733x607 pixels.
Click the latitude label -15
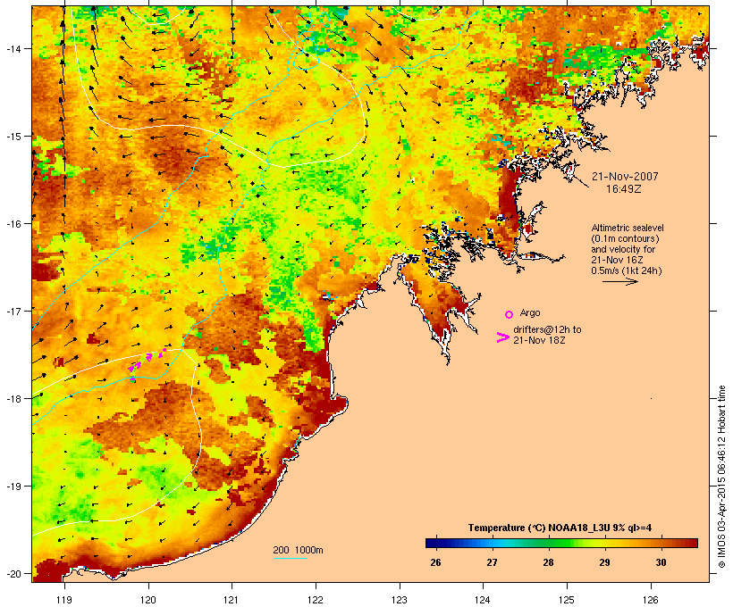pyautogui.click(x=13, y=136)
